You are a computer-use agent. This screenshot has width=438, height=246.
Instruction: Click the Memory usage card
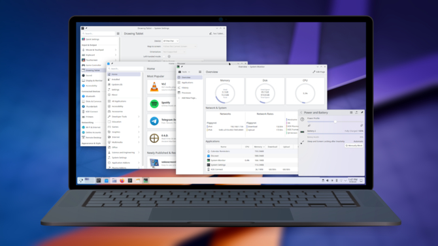pos(225,91)
